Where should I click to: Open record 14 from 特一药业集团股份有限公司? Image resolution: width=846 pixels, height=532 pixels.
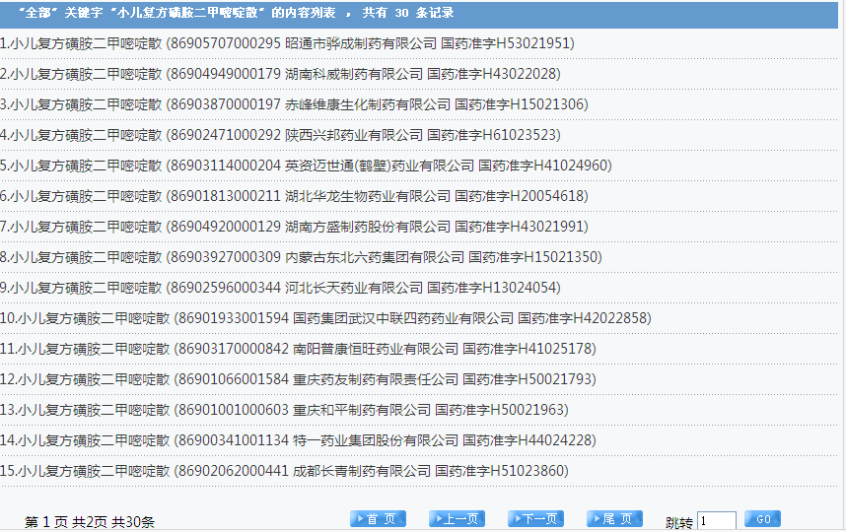298,440
